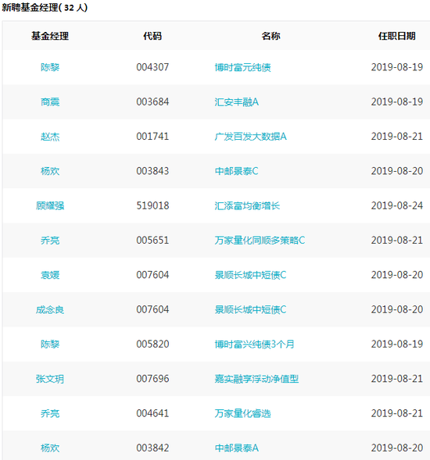The width and height of the screenshot is (430, 460).
Task: Open manager link 赵杰
Action: [x=50, y=137]
